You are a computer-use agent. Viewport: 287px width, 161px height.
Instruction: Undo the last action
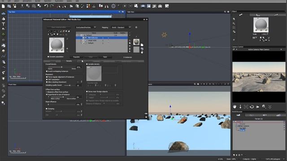(x=46, y=6)
